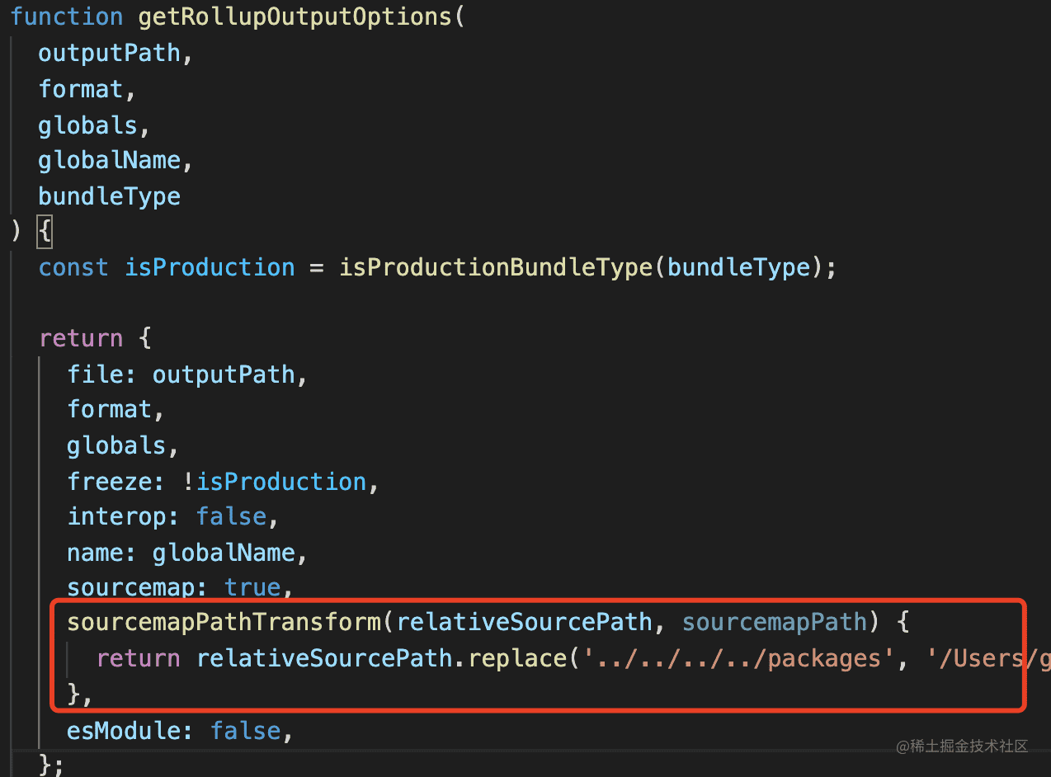1051x777 pixels.
Task: Click the file property key
Action: point(95,374)
